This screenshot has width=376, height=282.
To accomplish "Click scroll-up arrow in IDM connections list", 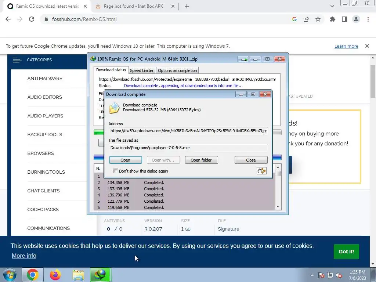I will point(278,167).
